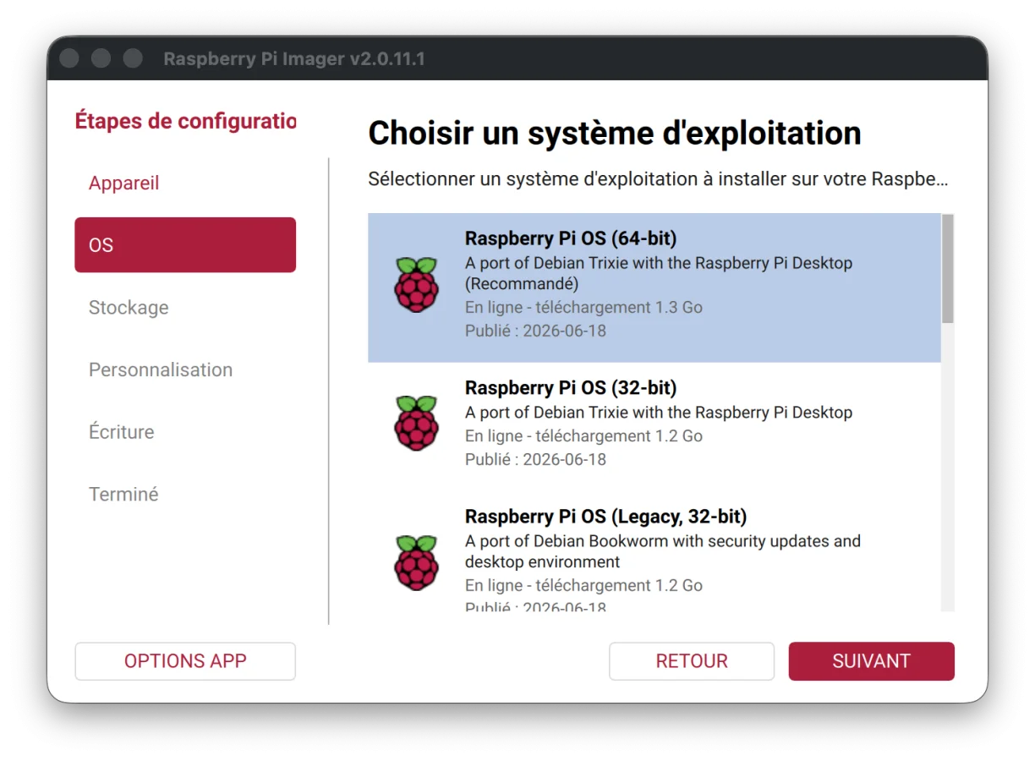Click the green zoom window button

[x=133, y=58]
